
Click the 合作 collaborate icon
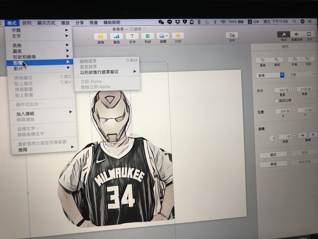point(232,35)
